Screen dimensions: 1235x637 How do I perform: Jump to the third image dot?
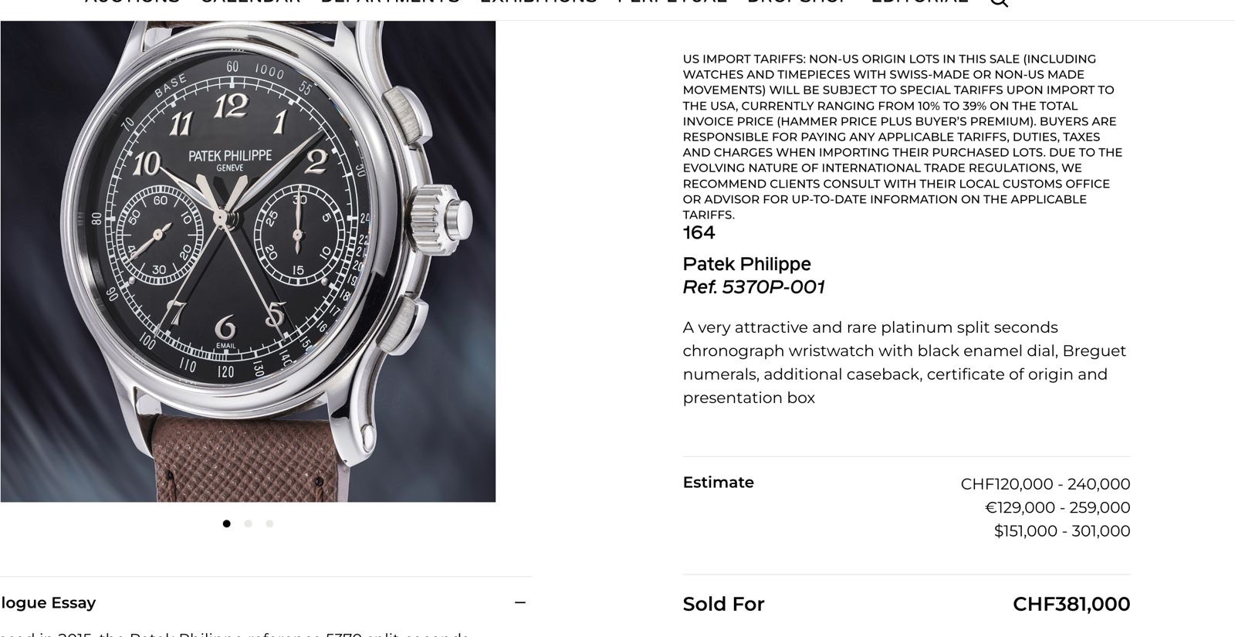click(269, 523)
